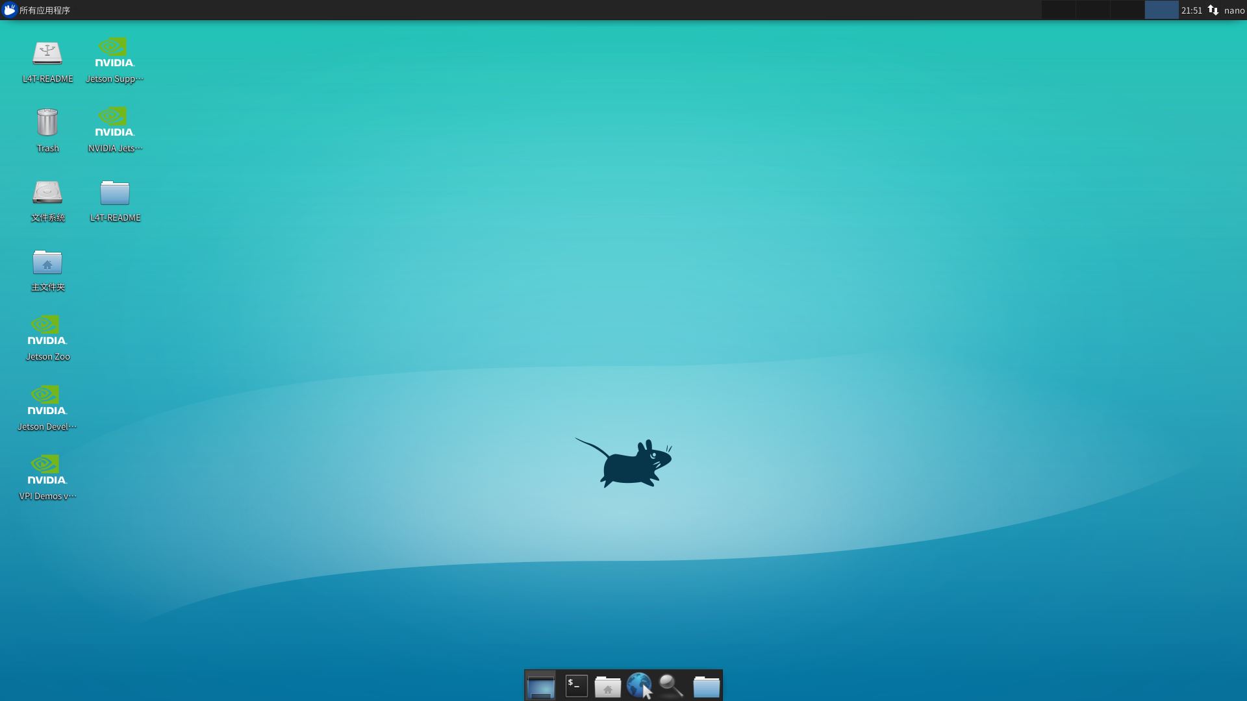Open the nano user session menu
Viewport: 1247px width, 701px height.
pyautogui.click(x=1233, y=10)
